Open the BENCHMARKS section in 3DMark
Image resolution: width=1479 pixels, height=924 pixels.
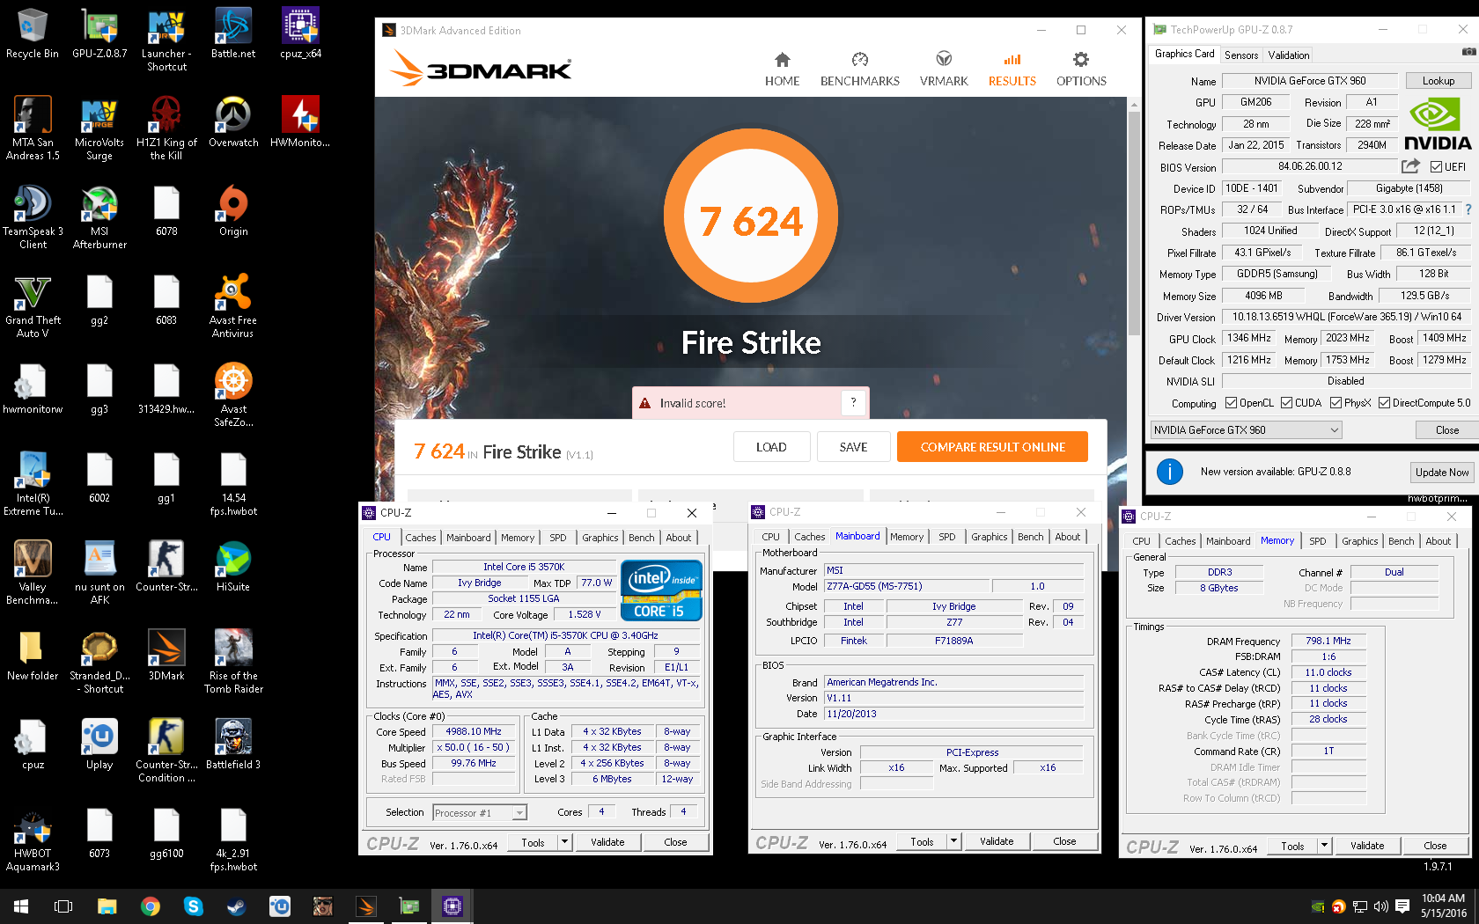point(859,70)
